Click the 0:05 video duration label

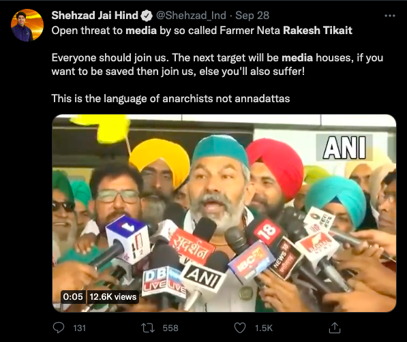point(73,296)
